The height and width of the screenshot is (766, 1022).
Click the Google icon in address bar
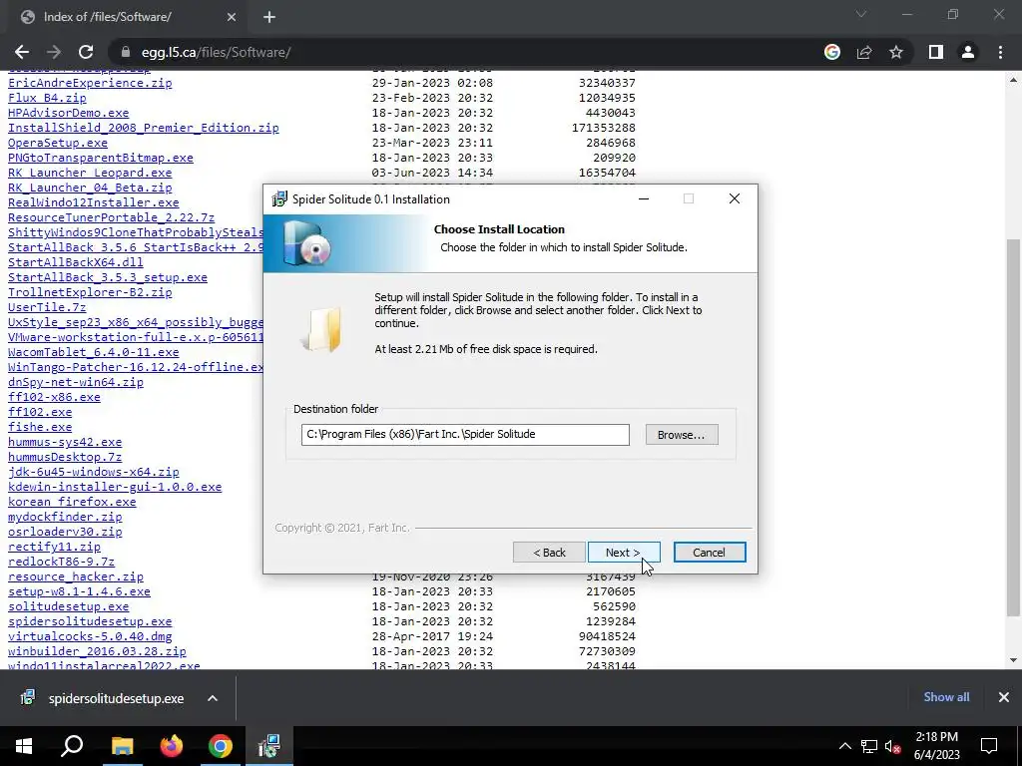click(832, 52)
